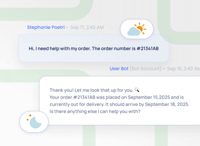Click the magnifying glass emoji in bot reply
Viewport: 200px width, 146px height.
pos(137,90)
